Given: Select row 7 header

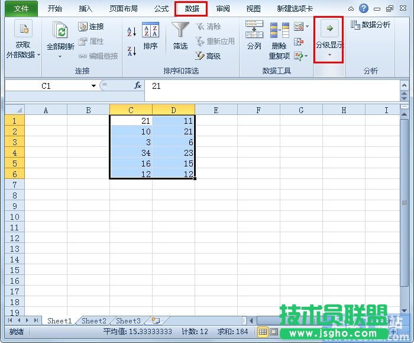Looking at the screenshot, I should (x=15, y=185).
